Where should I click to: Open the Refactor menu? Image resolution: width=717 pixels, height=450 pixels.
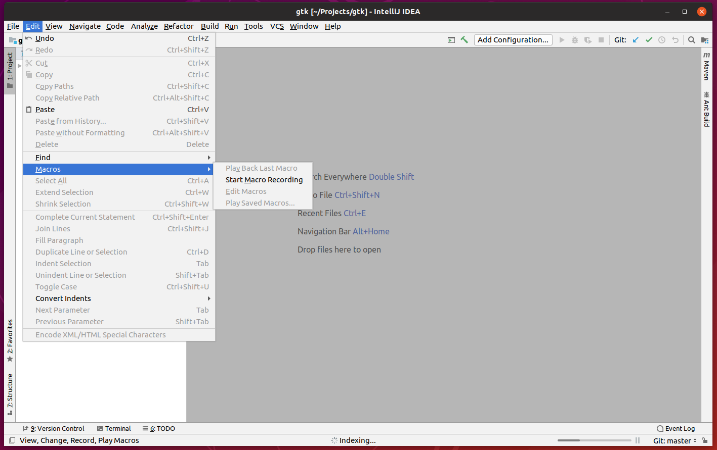point(179,26)
